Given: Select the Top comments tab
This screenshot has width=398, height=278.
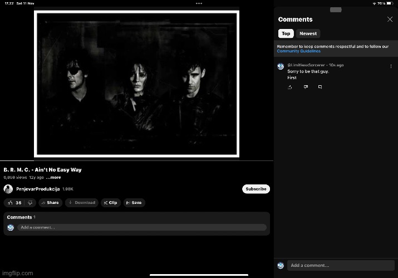Looking at the screenshot, I should click(x=286, y=33).
